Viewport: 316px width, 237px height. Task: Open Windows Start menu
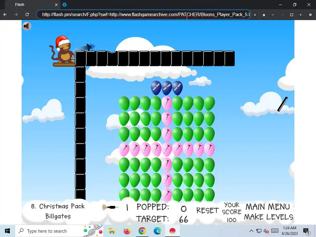pyautogui.click(x=7, y=231)
